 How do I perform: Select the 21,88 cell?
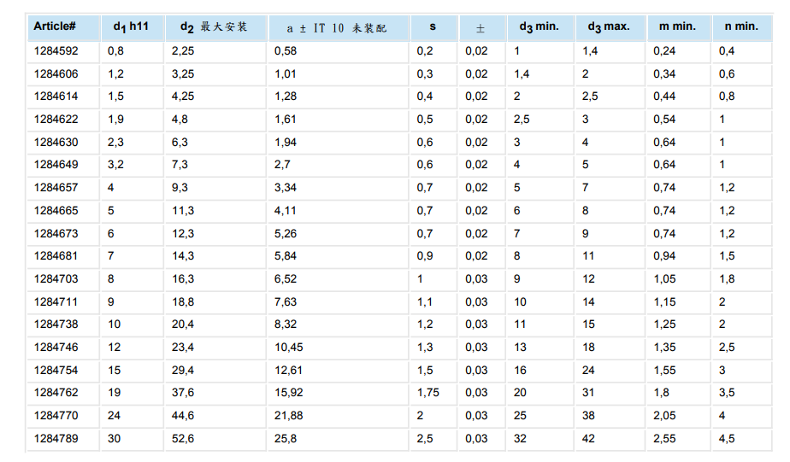pyautogui.click(x=288, y=416)
